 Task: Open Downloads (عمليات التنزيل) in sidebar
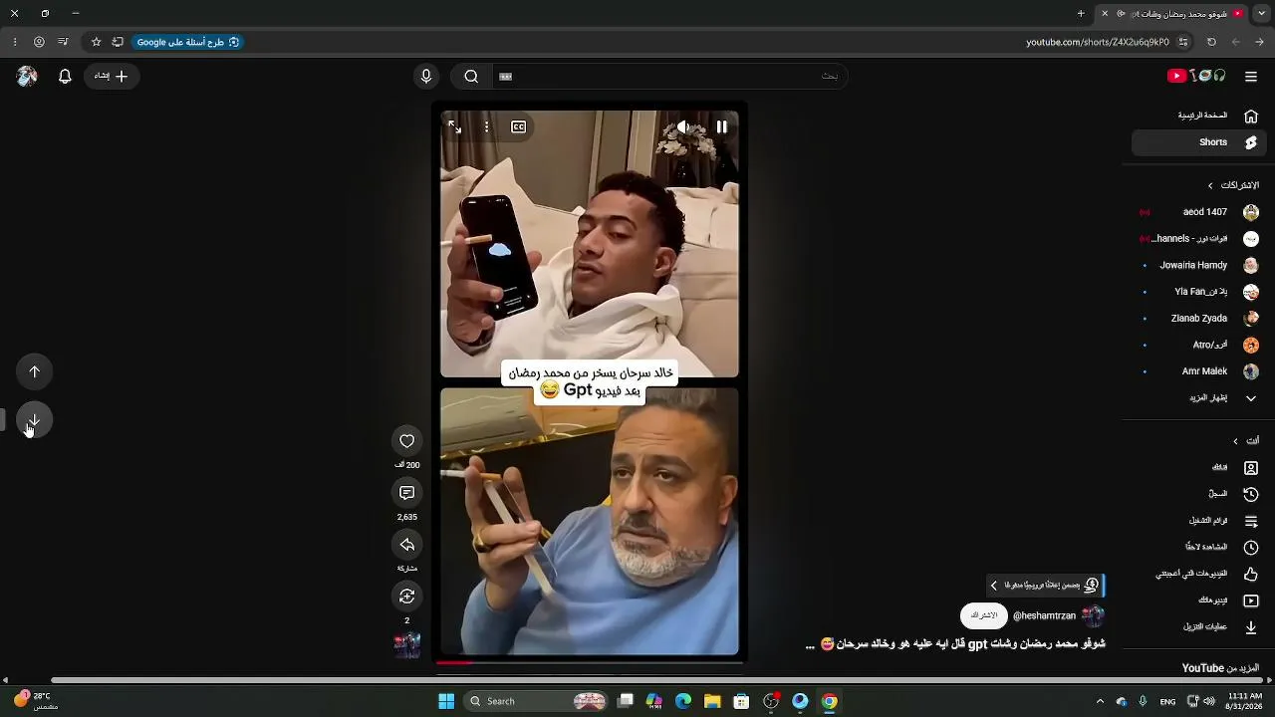(x=1201, y=627)
